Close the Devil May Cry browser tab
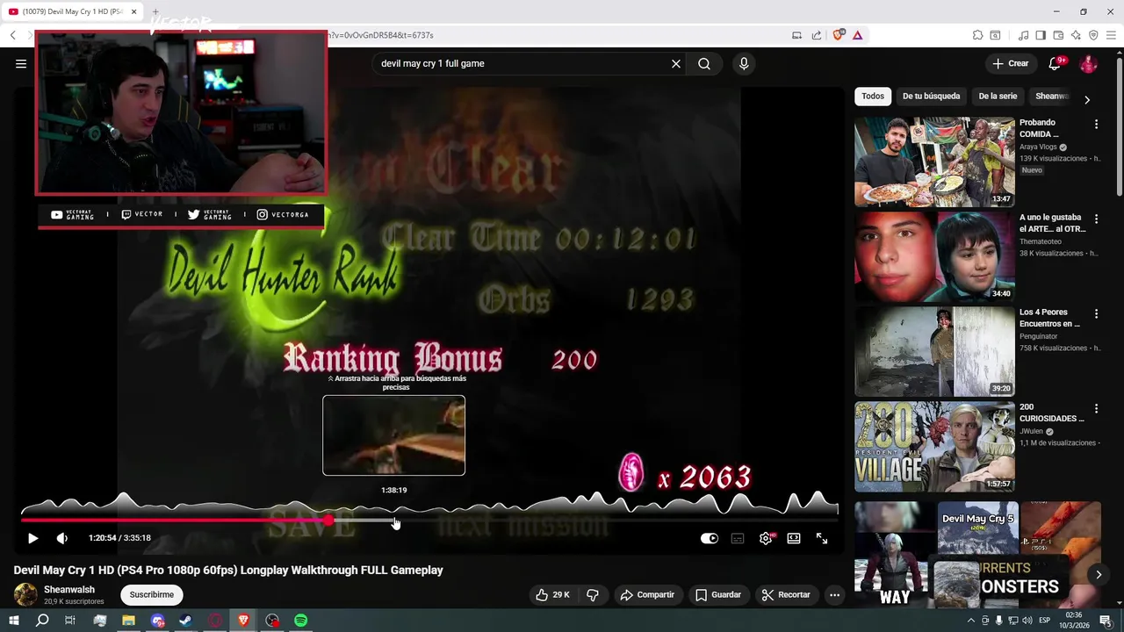 click(x=133, y=11)
